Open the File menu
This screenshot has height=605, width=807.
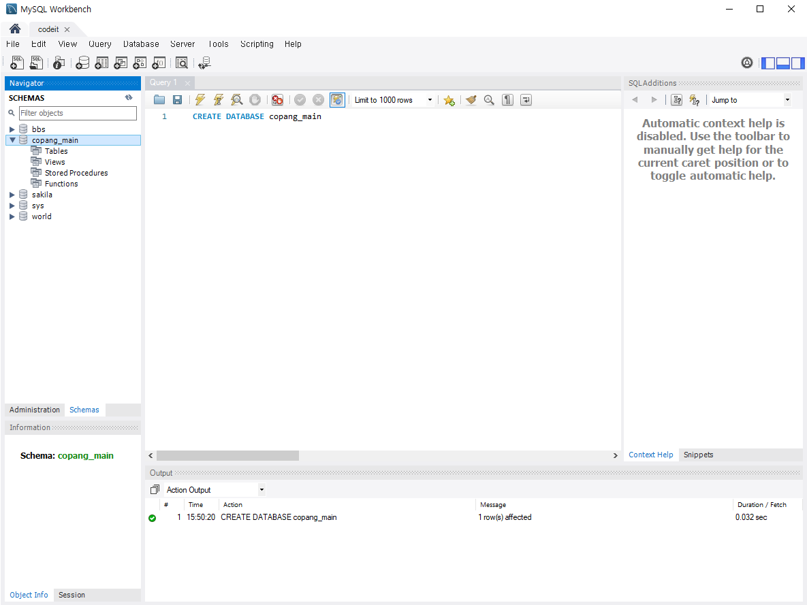(x=13, y=44)
